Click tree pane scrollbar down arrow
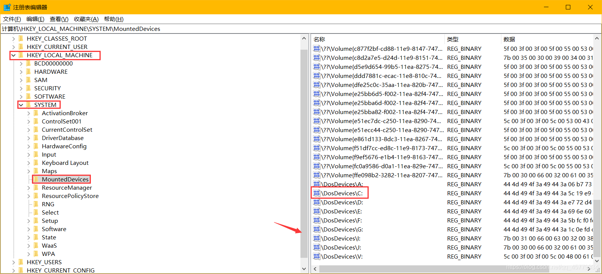Viewport: 602px width, 274px height. coord(304,269)
